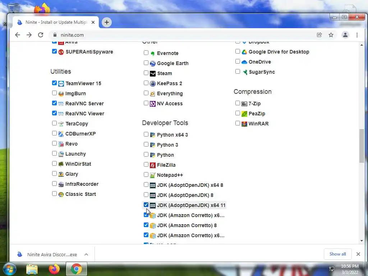The image size is (368, 276).
Task: Click the KeePass 2 lock icon
Action: [x=152, y=83]
